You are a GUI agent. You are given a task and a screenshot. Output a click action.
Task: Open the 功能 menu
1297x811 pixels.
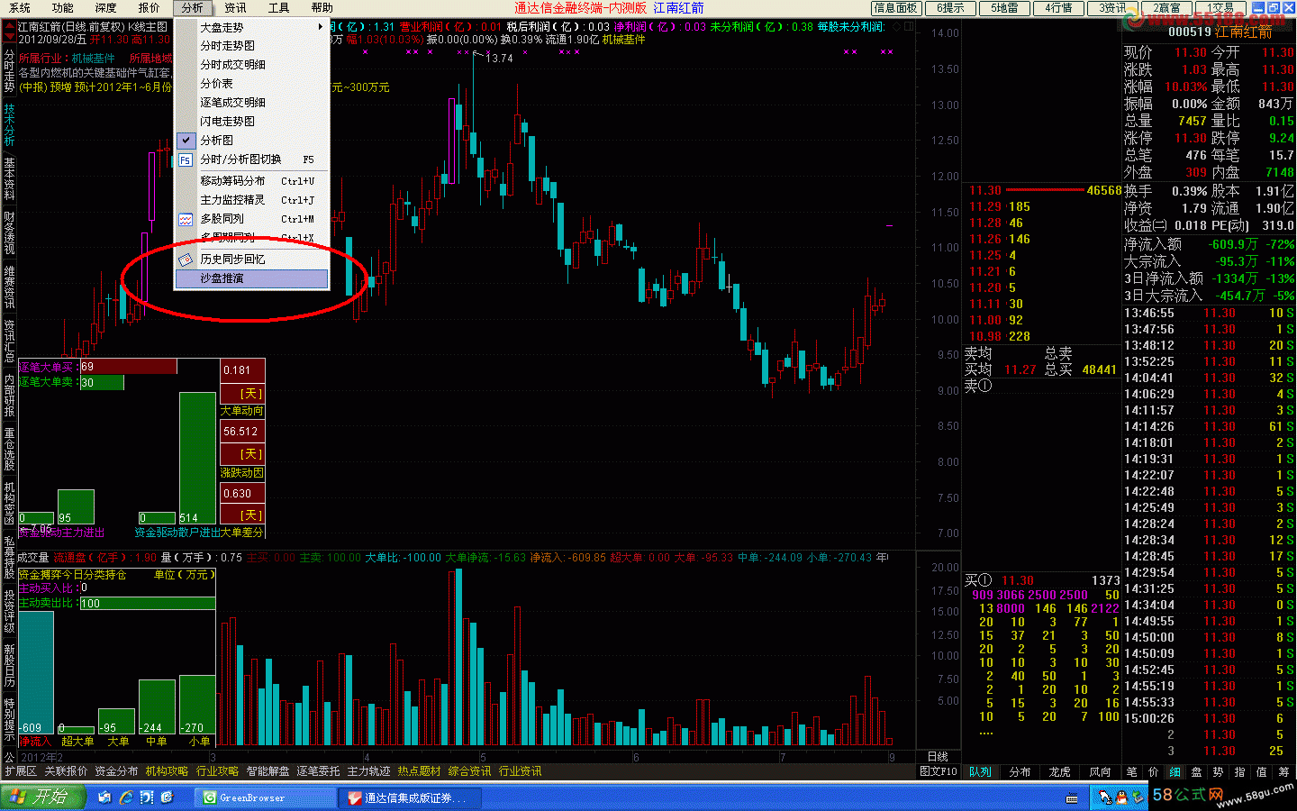click(x=63, y=8)
